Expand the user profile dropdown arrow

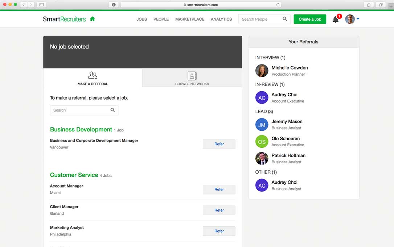(358, 19)
